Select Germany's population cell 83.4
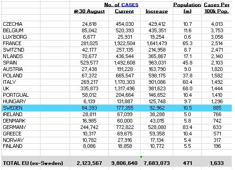 188,127
